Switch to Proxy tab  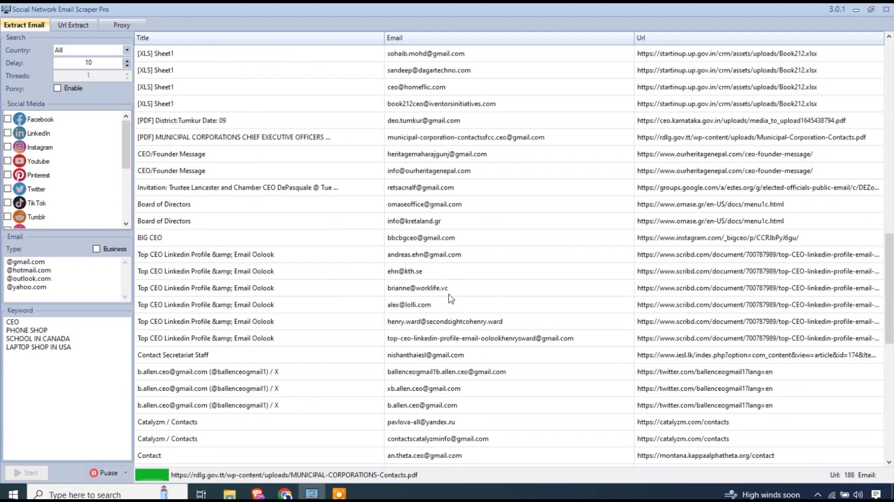pos(122,25)
